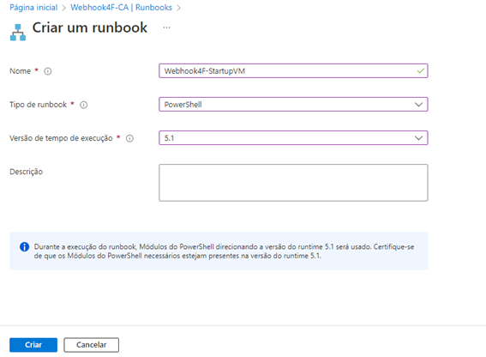Show info tooltip for Versão de tempo de execução
The image size is (486, 357).
[129, 138]
